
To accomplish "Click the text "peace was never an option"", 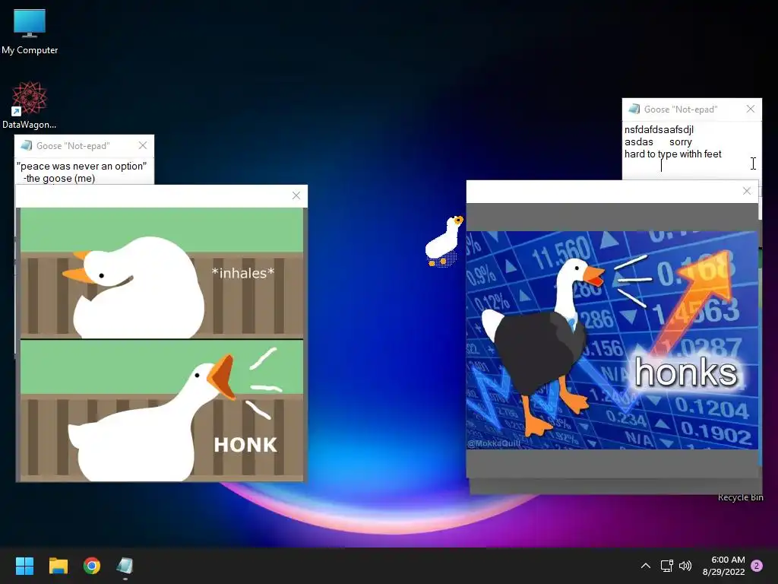I will [x=82, y=167].
